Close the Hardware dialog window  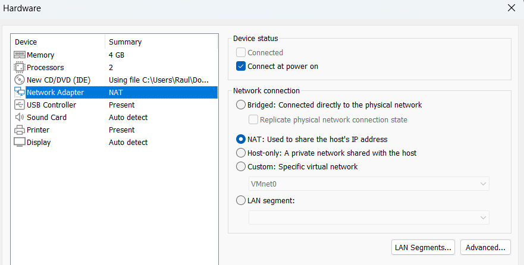click(x=511, y=8)
